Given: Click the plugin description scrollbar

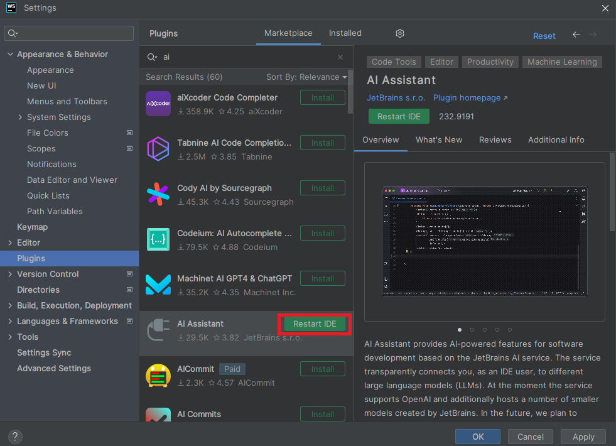Looking at the screenshot, I should click(x=612, y=192).
